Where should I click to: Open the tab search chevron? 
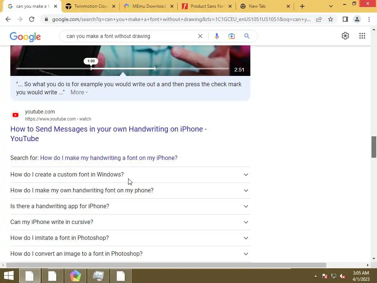click(x=331, y=6)
